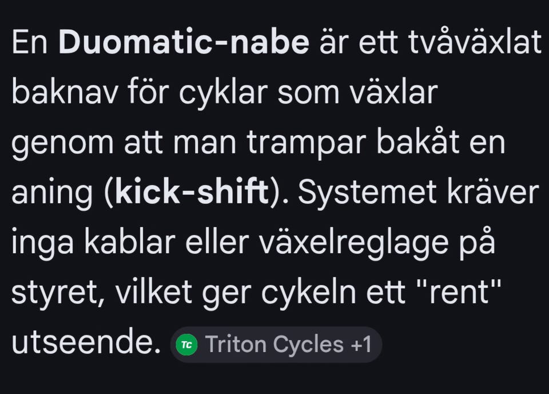Click the word aning
This screenshot has width=549, height=394.
[52, 194]
